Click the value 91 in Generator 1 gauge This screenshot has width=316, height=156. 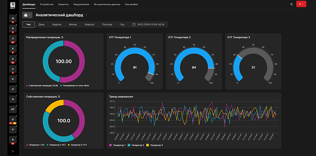tap(135, 68)
